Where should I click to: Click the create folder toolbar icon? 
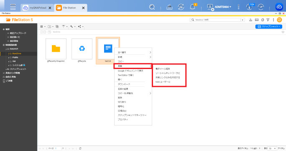(49, 27)
